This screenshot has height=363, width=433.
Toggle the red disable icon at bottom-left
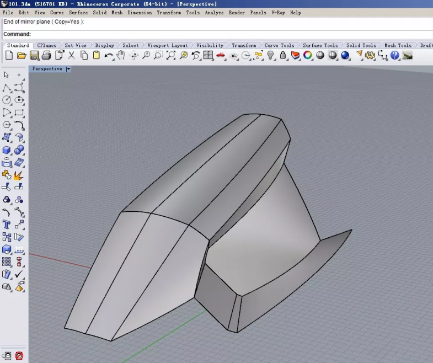pos(19,356)
